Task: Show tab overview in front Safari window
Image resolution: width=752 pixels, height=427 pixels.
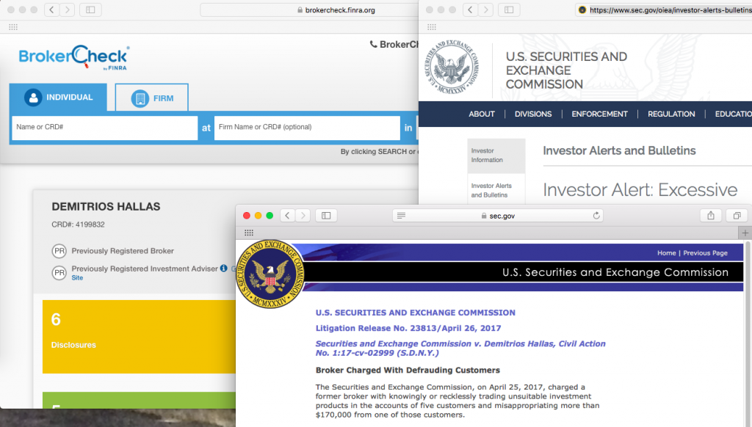Action: click(x=737, y=216)
